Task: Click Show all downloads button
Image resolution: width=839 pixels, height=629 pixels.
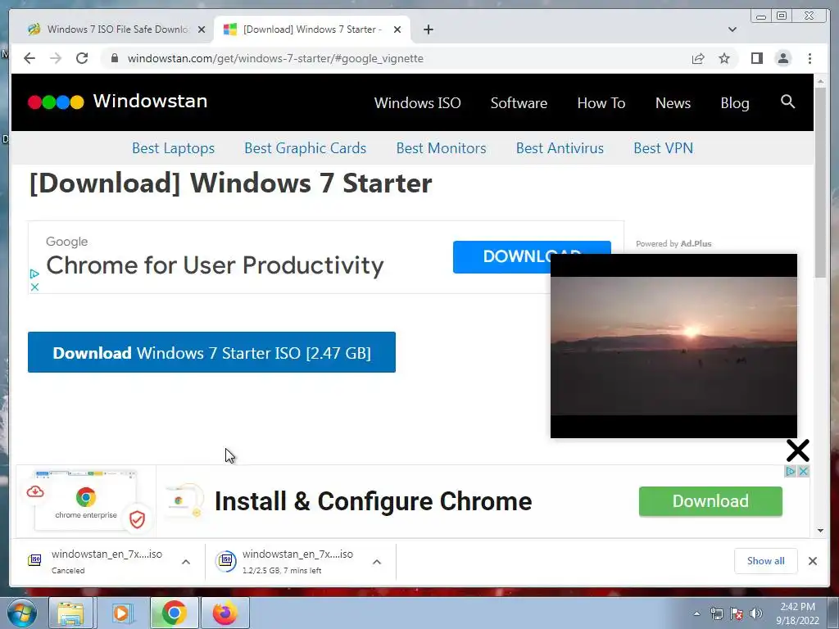Action: pos(766,561)
